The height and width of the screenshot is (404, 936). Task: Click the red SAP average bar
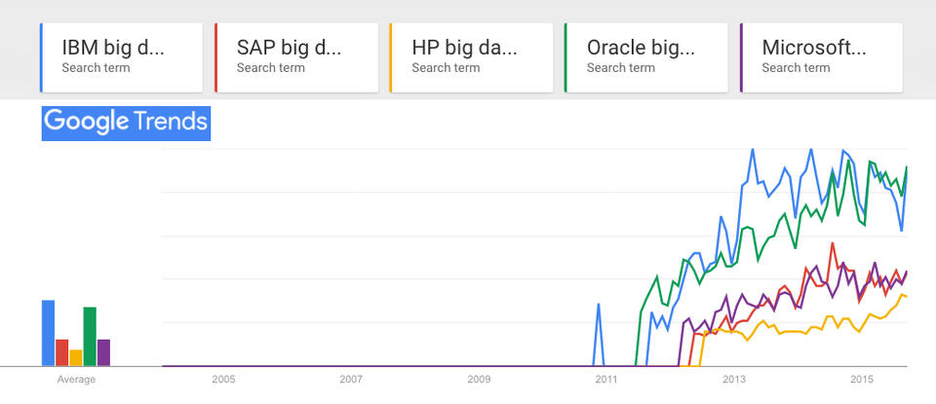coord(62,352)
